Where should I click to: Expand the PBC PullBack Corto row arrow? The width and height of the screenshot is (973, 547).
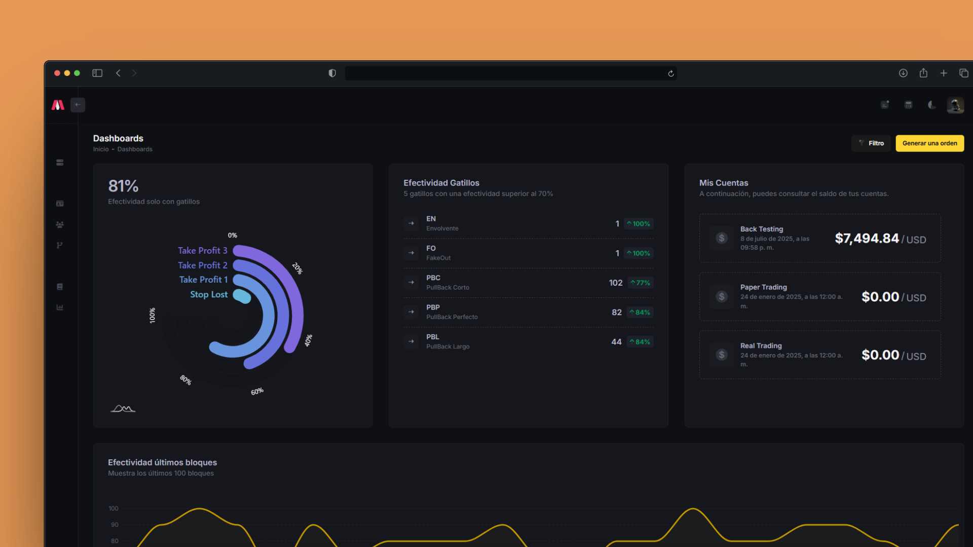[411, 282]
